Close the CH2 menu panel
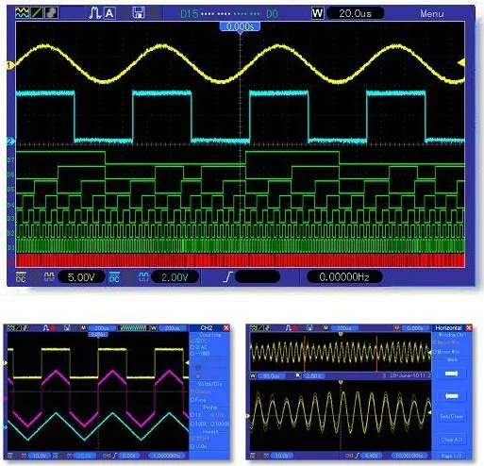This screenshot has width=484, height=466. click(x=226, y=328)
